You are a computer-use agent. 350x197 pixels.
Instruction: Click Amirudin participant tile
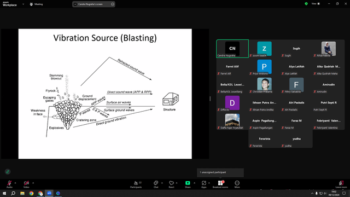pyautogui.click(x=328, y=85)
